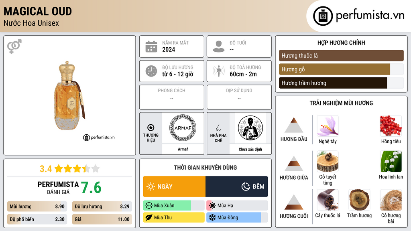Click the Mùa Hạ season bar

[x=237, y=206]
